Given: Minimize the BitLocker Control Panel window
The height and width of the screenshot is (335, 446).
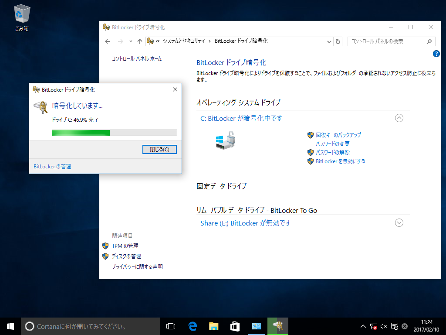Looking at the screenshot, I should click(391, 27).
